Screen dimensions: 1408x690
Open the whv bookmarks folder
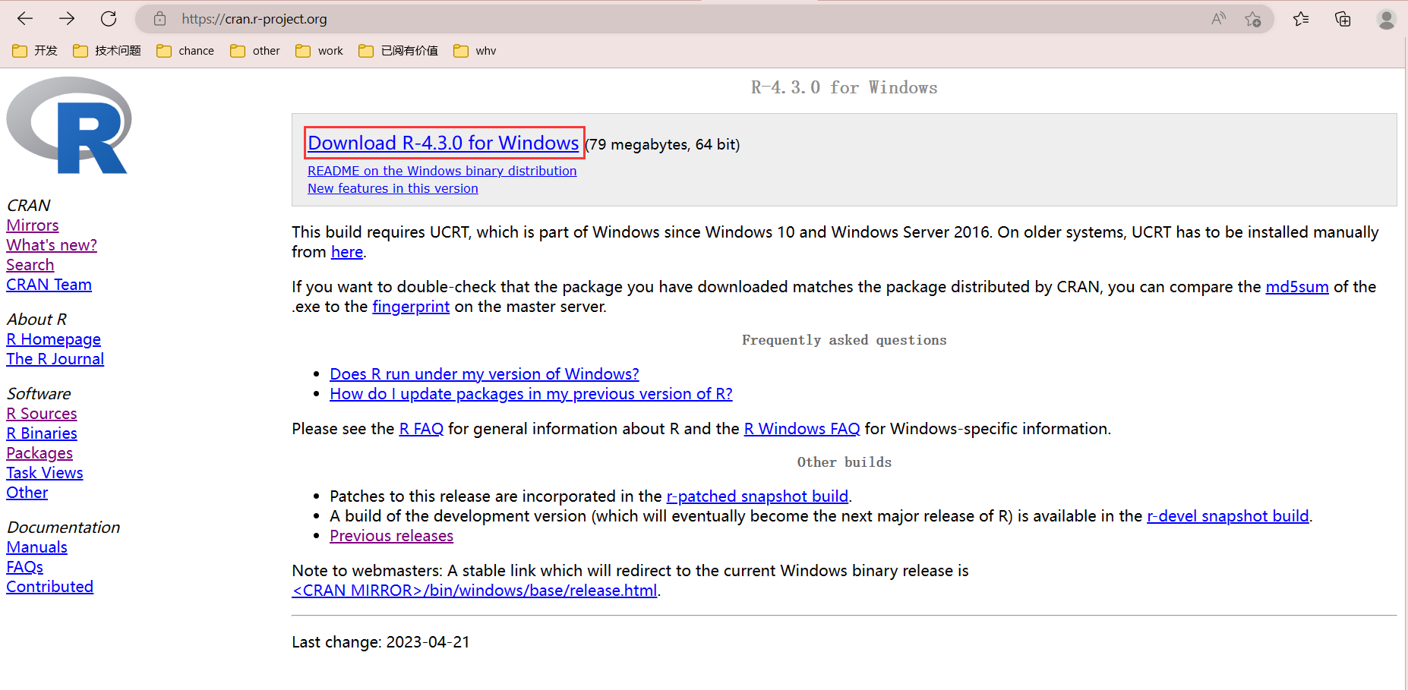pos(475,51)
